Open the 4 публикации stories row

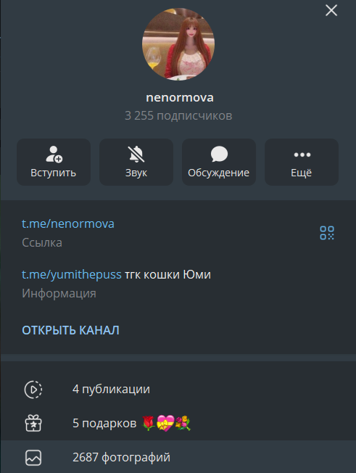pos(178,389)
